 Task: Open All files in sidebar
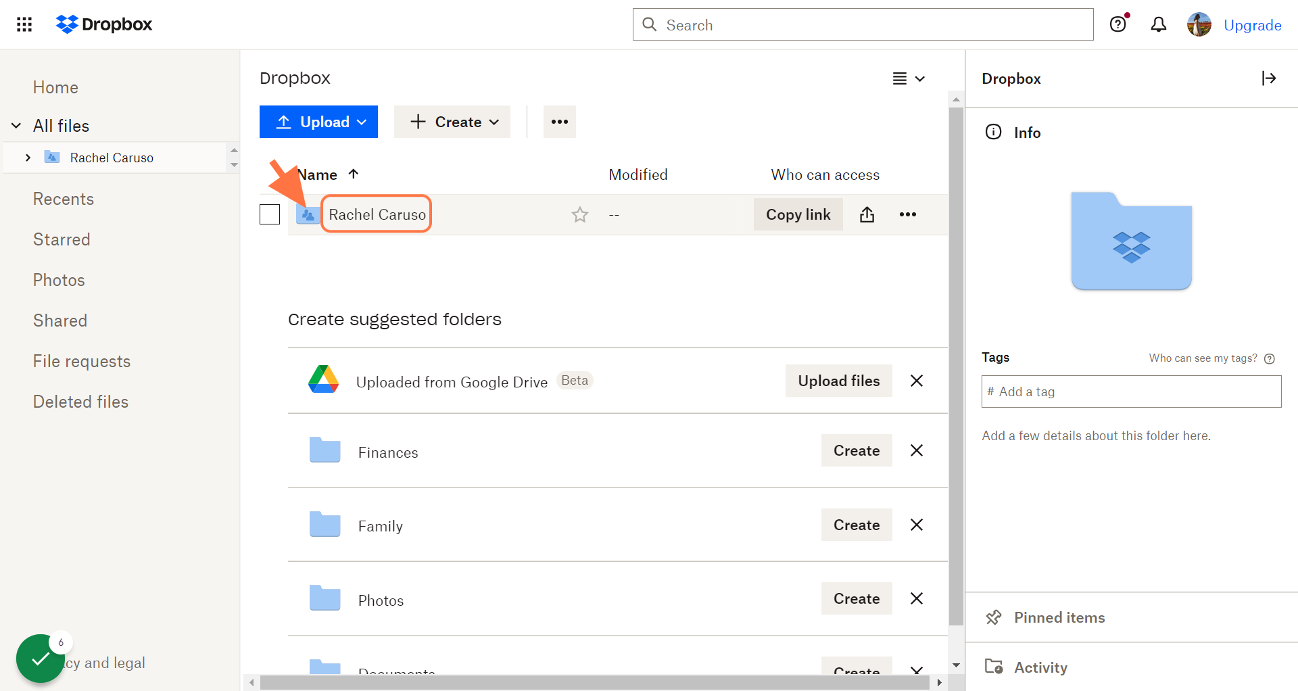point(61,126)
